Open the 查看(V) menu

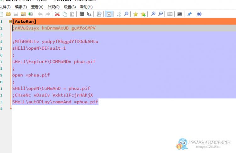click(x=37, y=7)
